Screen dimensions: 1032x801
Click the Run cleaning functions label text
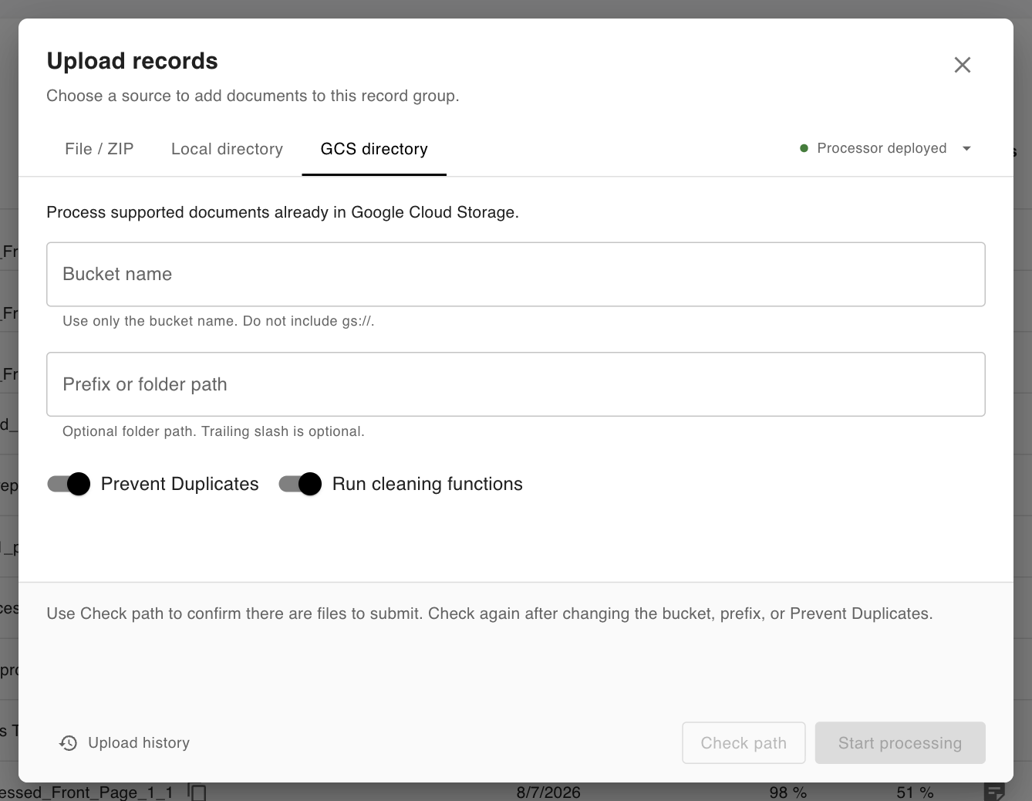427,484
